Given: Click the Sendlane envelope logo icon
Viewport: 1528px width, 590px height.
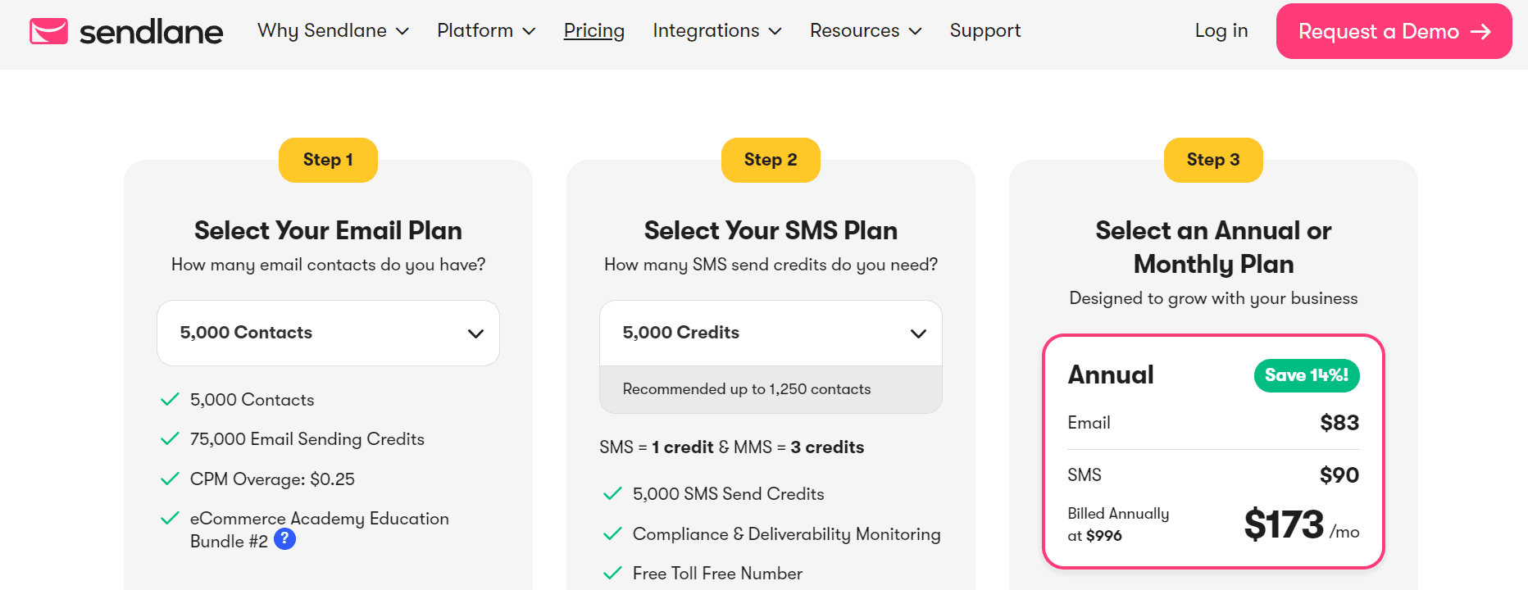Looking at the screenshot, I should tap(48, 31).
